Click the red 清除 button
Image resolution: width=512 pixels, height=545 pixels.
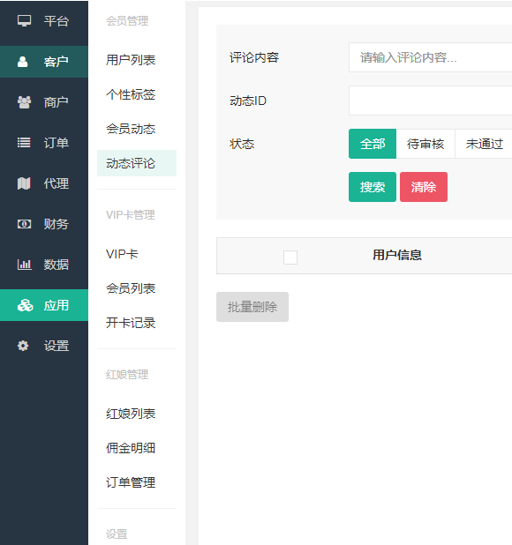[x=424, y=187]
